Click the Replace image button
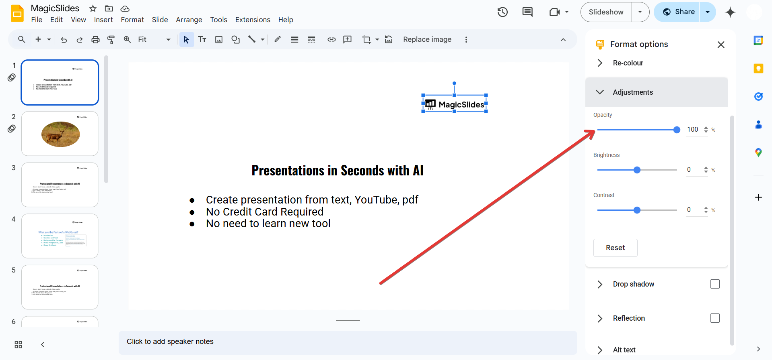 427,39
